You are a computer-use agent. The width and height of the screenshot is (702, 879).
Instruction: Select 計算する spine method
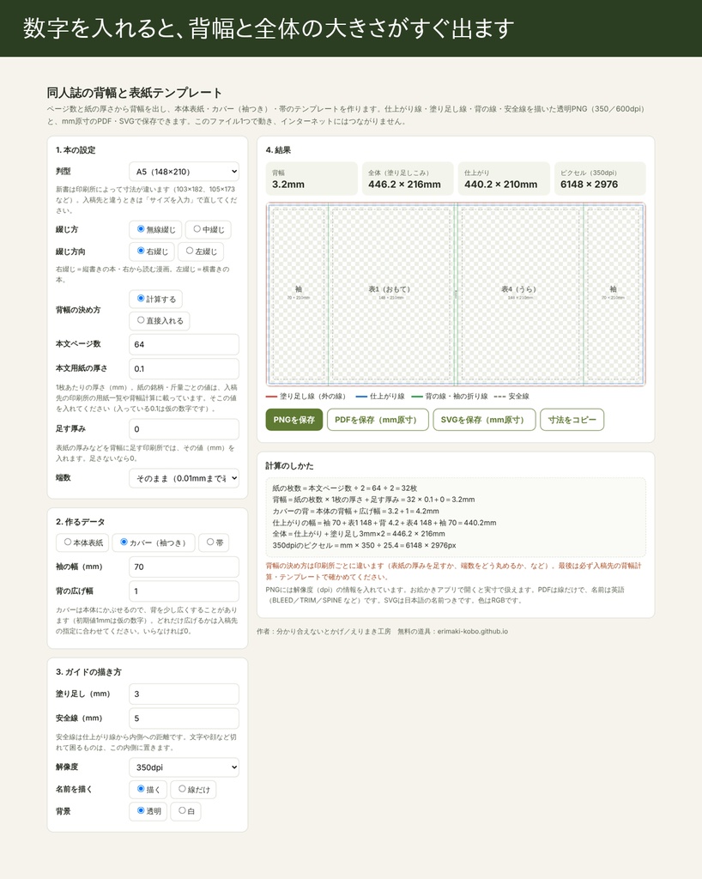click(155, 299)
